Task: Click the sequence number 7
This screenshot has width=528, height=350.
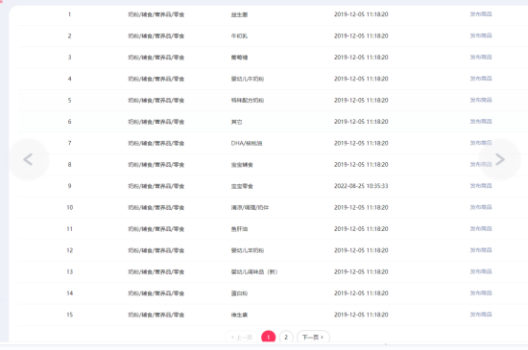Action: click(x=69, y=143)
